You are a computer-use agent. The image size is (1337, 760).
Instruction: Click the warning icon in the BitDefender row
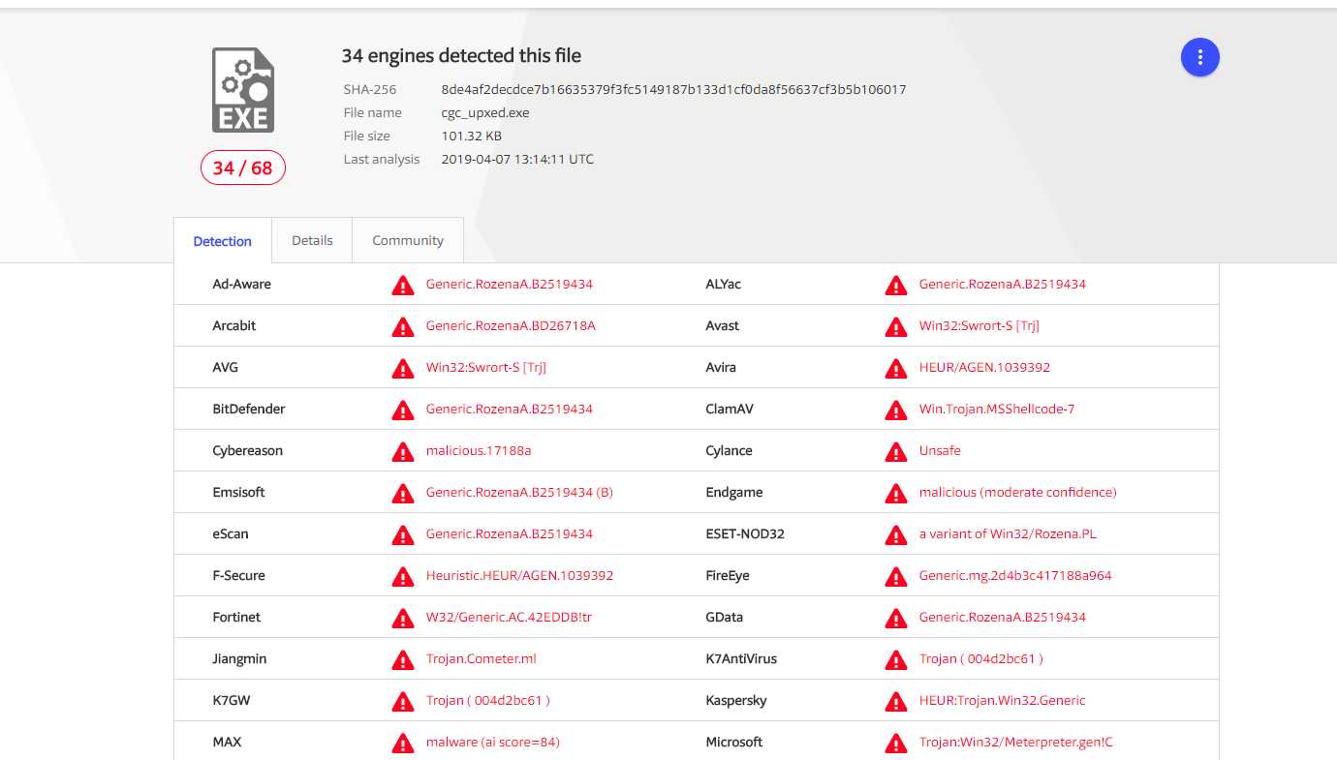[x=403, y=410]
